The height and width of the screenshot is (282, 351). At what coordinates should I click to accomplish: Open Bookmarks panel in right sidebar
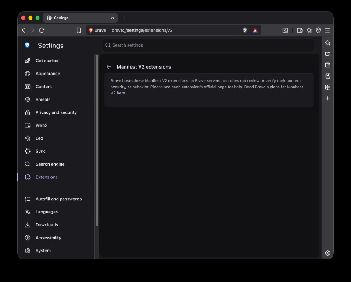pos(327,76)
